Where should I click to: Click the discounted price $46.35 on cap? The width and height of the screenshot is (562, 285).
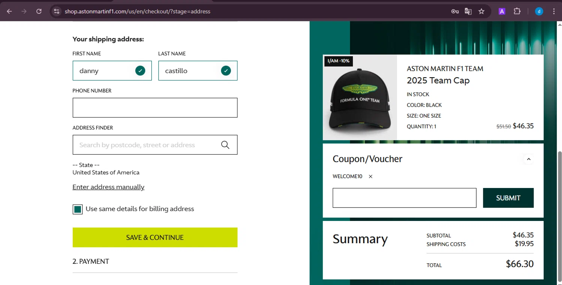coord(523,126)
